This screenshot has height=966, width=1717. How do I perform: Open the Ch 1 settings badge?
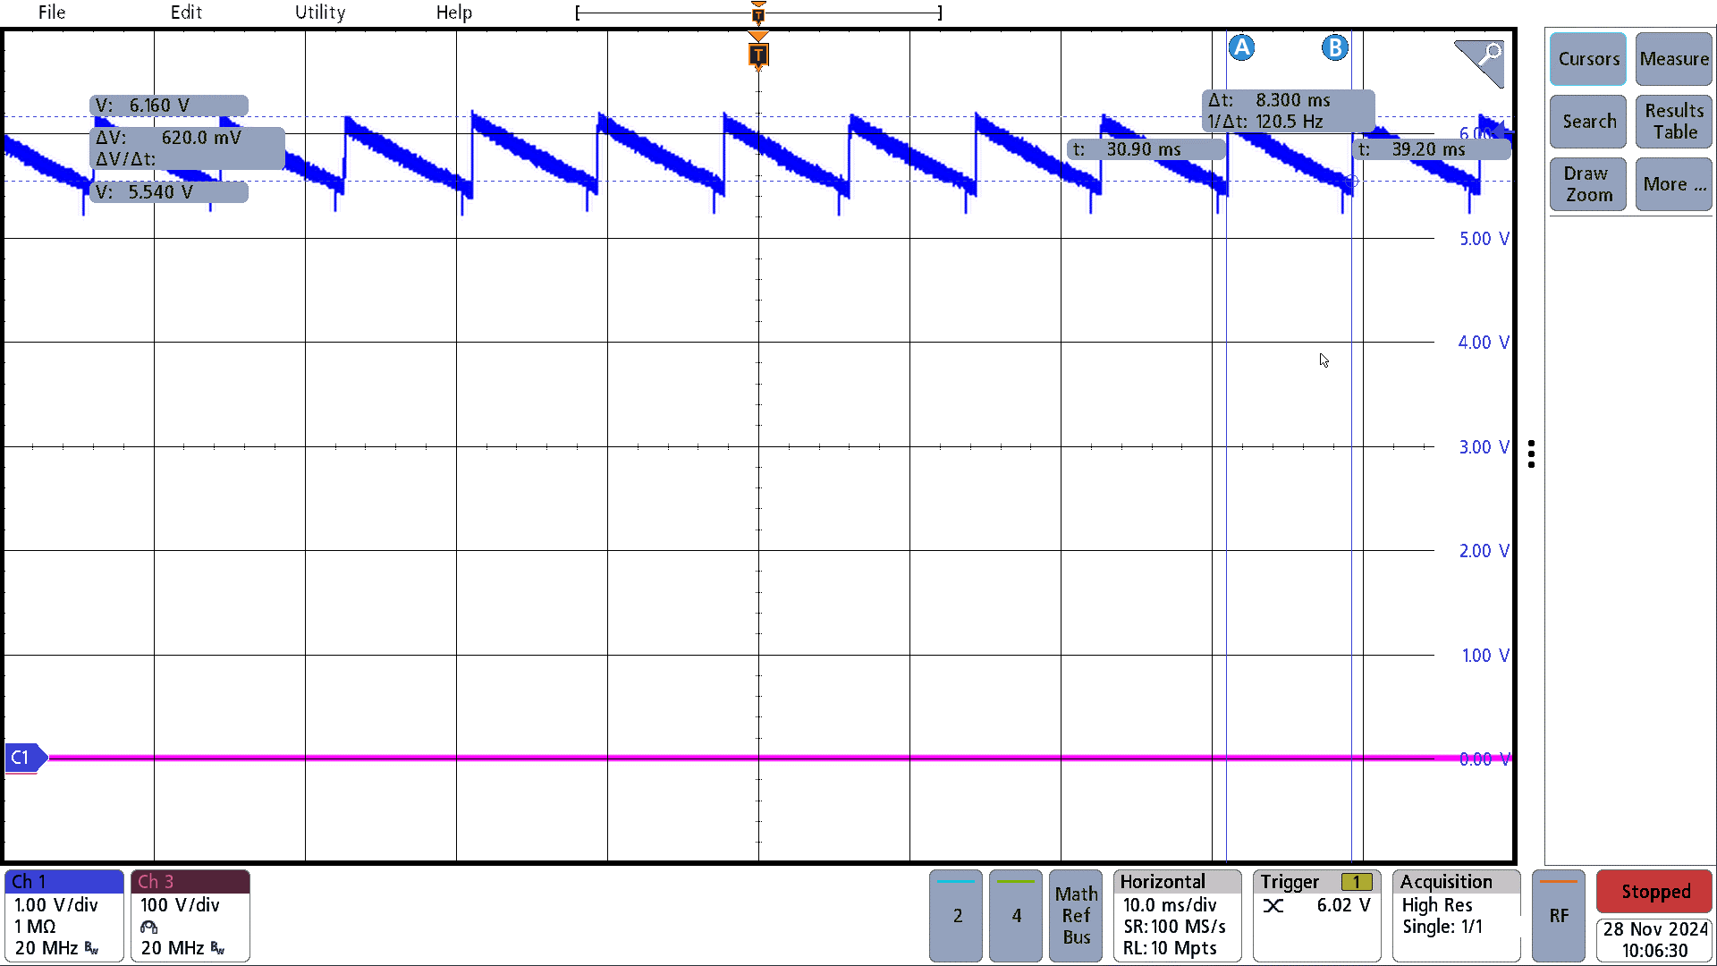64,916
